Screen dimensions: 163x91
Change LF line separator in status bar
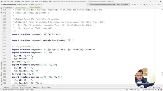pos(135,90)
